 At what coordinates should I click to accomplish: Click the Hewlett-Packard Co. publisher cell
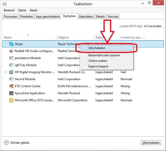72,72
